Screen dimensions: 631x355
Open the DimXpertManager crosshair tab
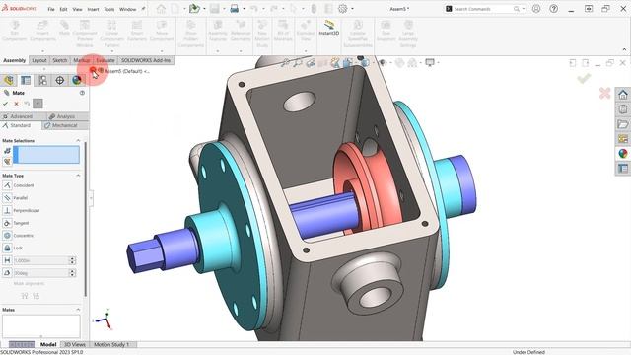59,80
